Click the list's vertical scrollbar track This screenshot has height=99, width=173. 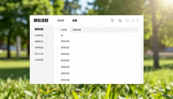click(142, 59)
